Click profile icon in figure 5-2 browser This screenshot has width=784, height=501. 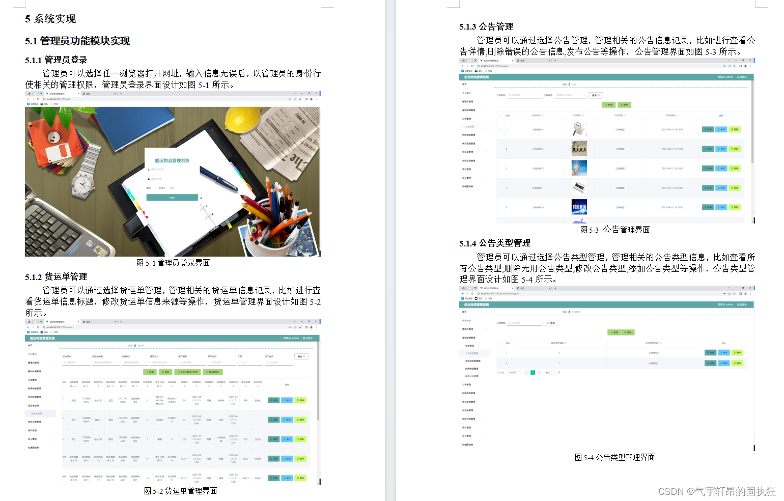[x=311, y=327]
